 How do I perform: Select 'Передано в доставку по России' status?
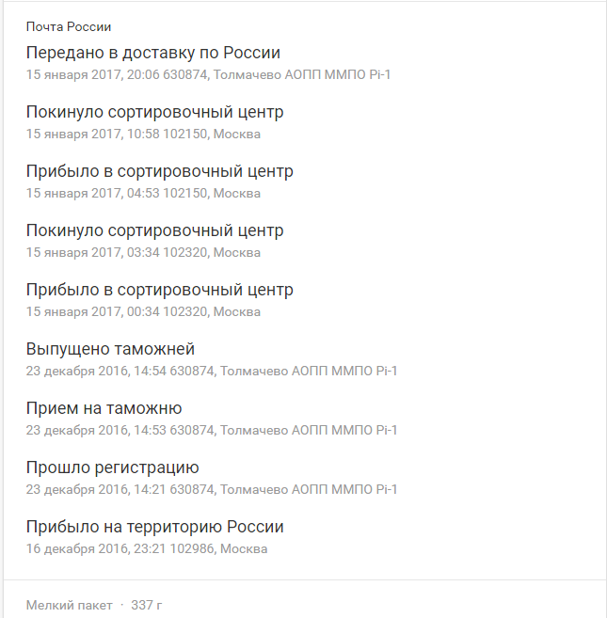153,53
